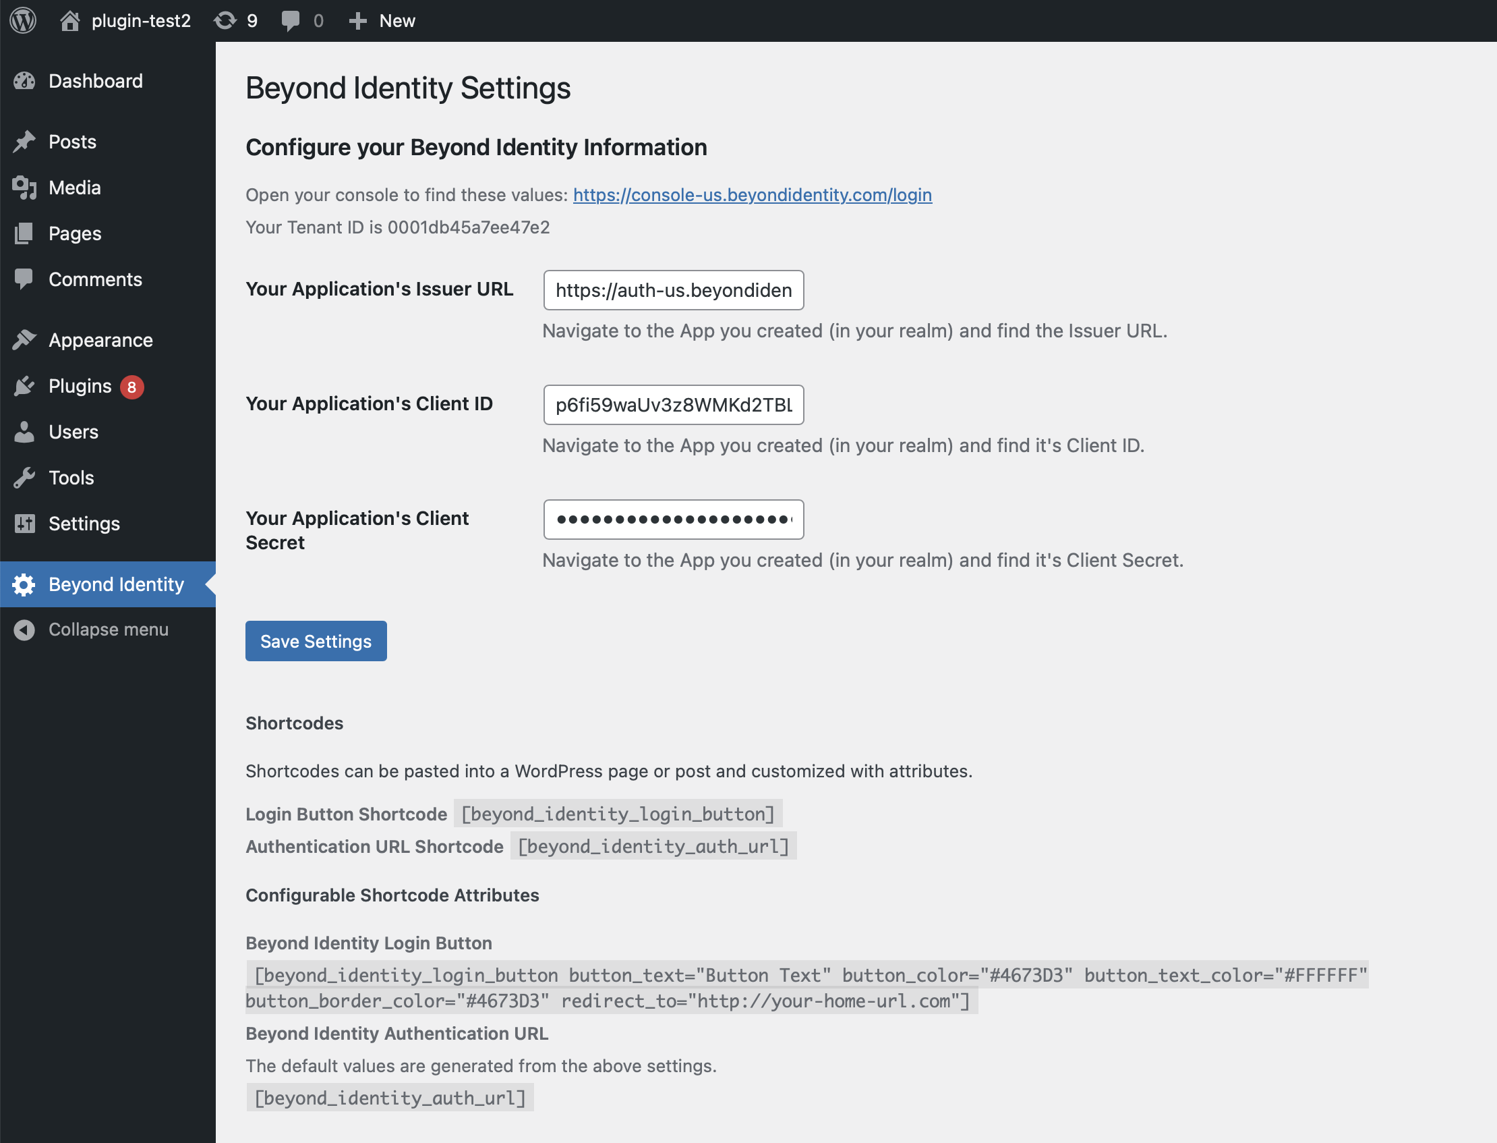Click Save Settings button
This screenshot has height=1143, width=1497.
pos(316,640)
